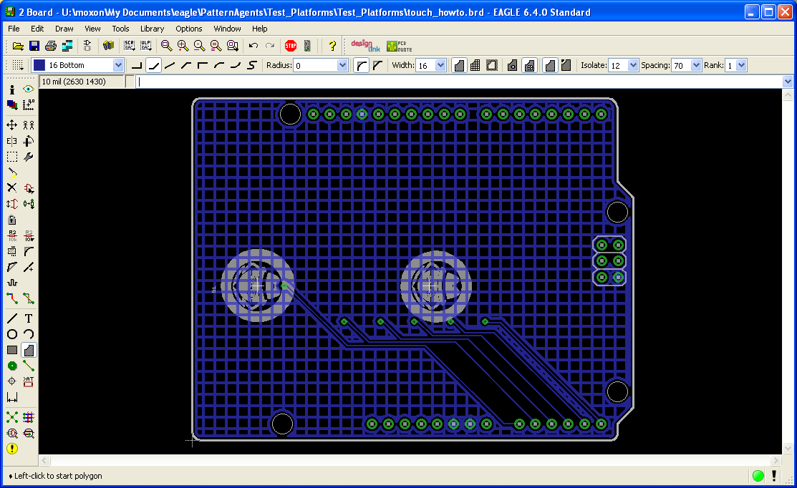Screen dimensions: 797x488
Task: Redraw the screen with the Redraw magnifier icon
Action: (x=216, y=47)
